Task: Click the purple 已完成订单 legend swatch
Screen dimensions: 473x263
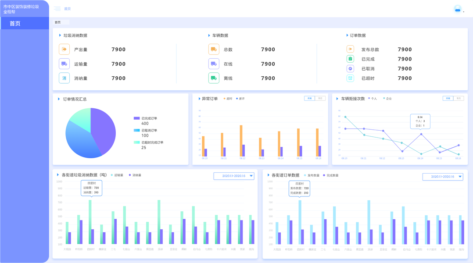Action: (136, 118)
